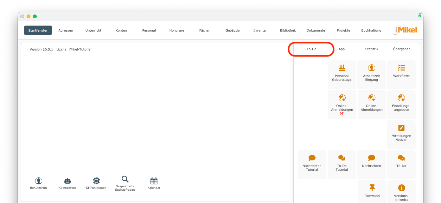Open the Honorare module
The height and width of the screenshot is (203, 441).
(x=177, y=30)
